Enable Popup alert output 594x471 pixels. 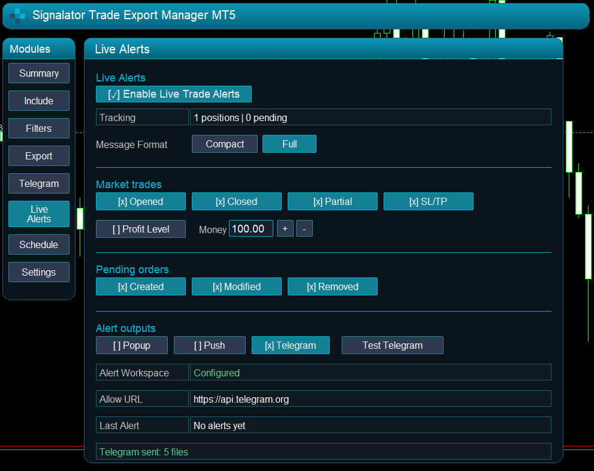(131, 345)
